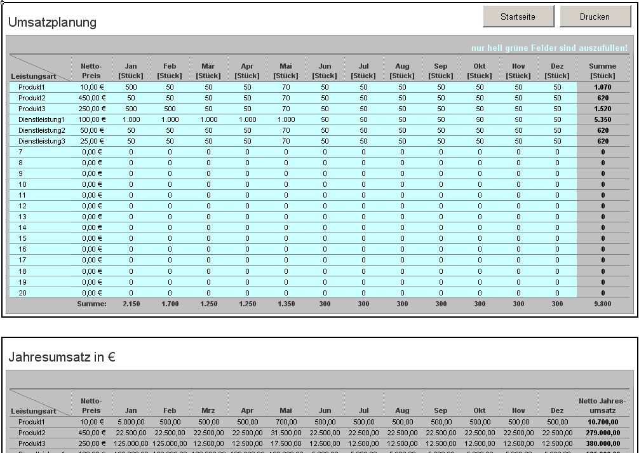This screenshot has height=453, width=639.
Task: Click Produkt3 May revenue 17.500,00
Action: pos(286,443)
